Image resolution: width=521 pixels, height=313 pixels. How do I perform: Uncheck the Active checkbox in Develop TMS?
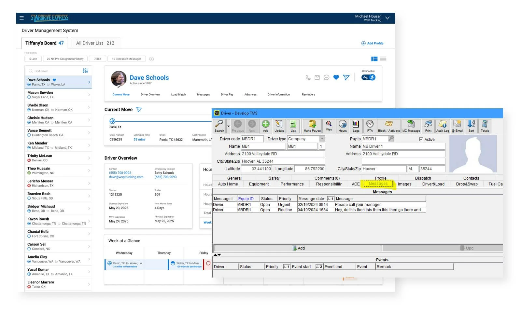[x=421, y=139]
